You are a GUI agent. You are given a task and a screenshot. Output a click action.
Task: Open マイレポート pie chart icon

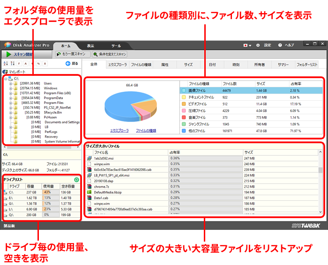tap(5, 72)
